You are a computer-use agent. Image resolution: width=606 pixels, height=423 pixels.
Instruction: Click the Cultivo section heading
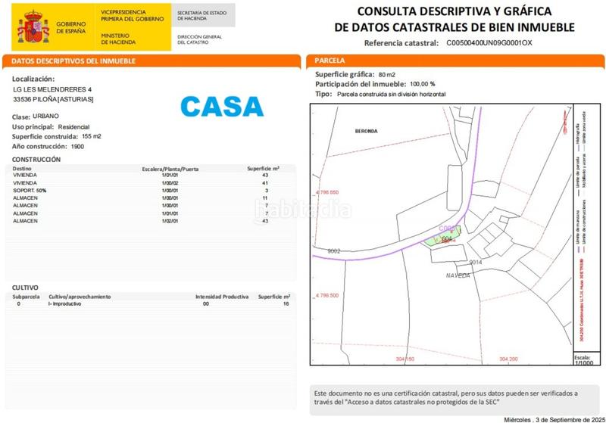(26, 288)
